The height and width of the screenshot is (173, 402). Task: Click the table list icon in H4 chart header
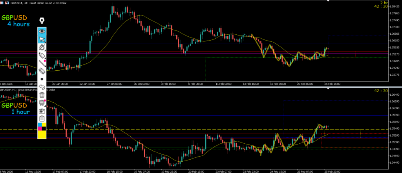tap(2, 2)
